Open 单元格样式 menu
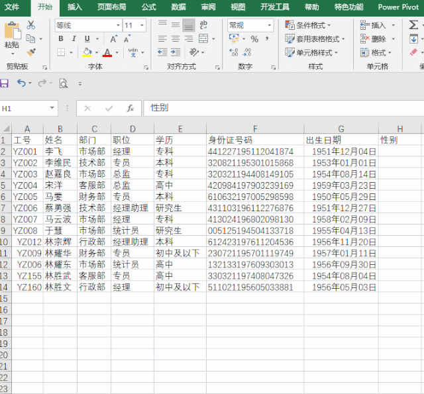 pyautogui.click(x=311, y=52)
